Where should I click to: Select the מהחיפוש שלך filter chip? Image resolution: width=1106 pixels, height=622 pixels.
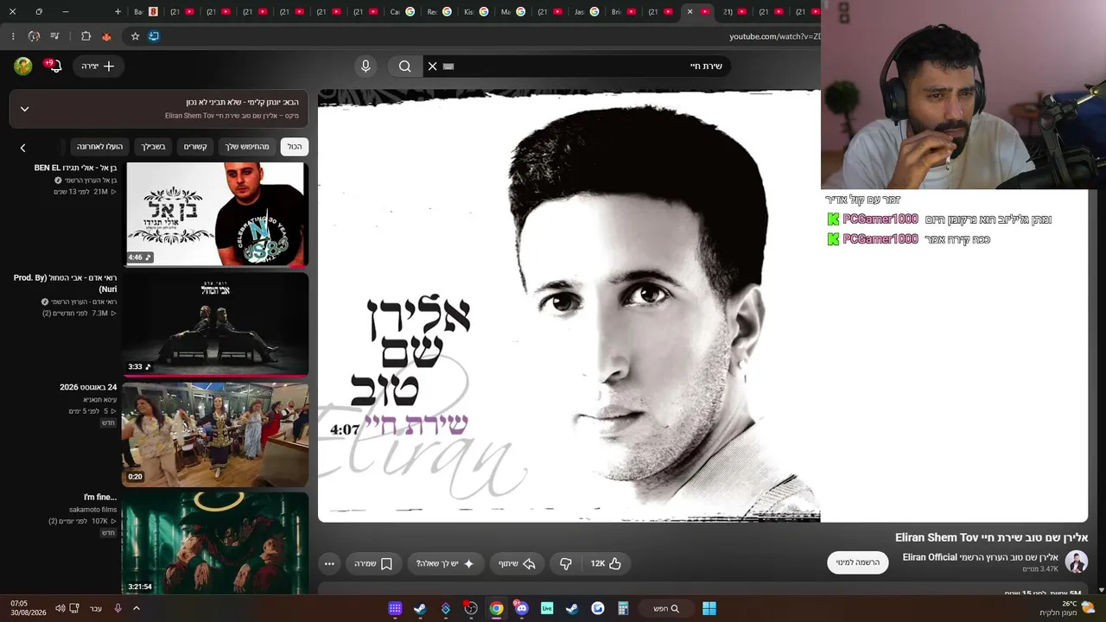pyautogui.click(x=247, y=147)
